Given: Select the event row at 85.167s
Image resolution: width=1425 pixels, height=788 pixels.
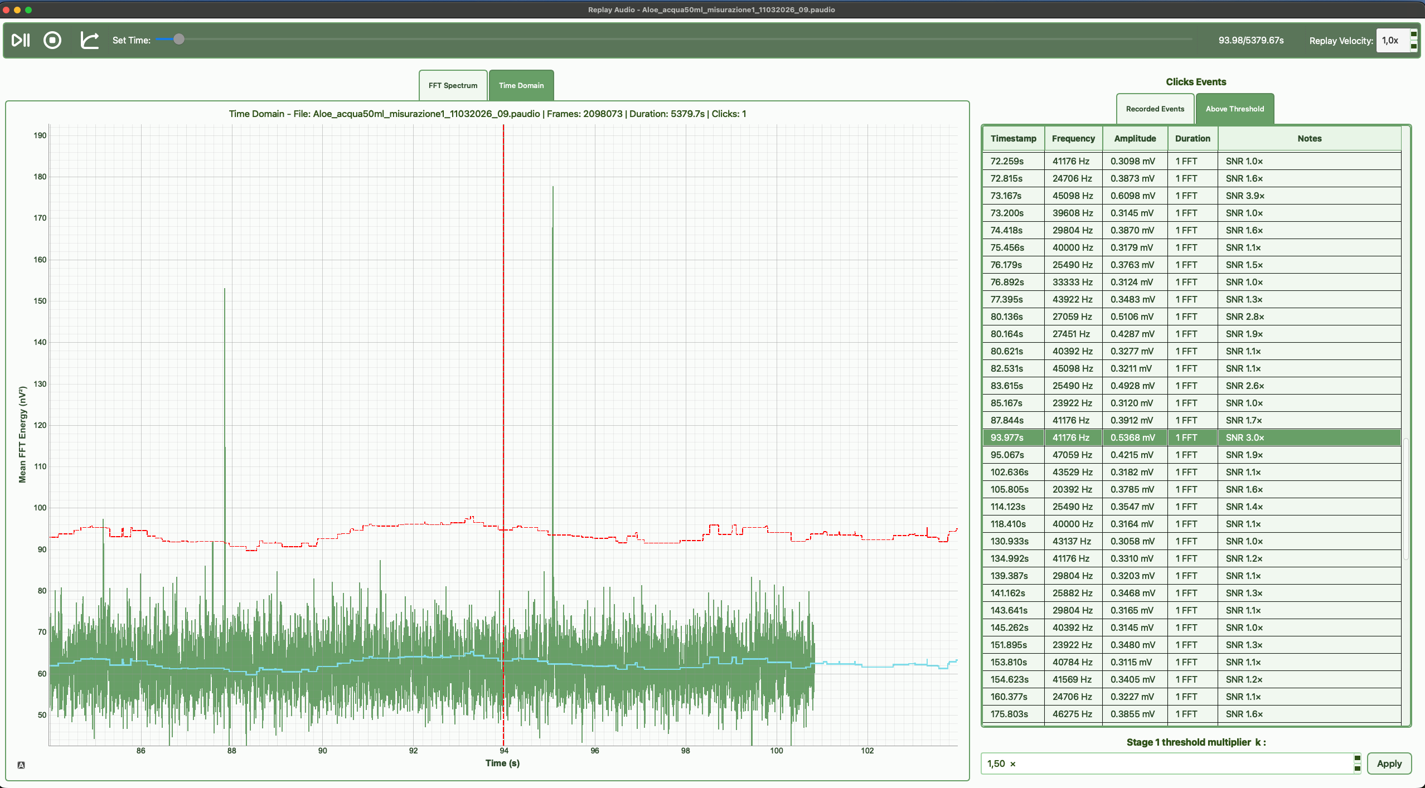Looking at the screenshot, I should coord(1191,403).
